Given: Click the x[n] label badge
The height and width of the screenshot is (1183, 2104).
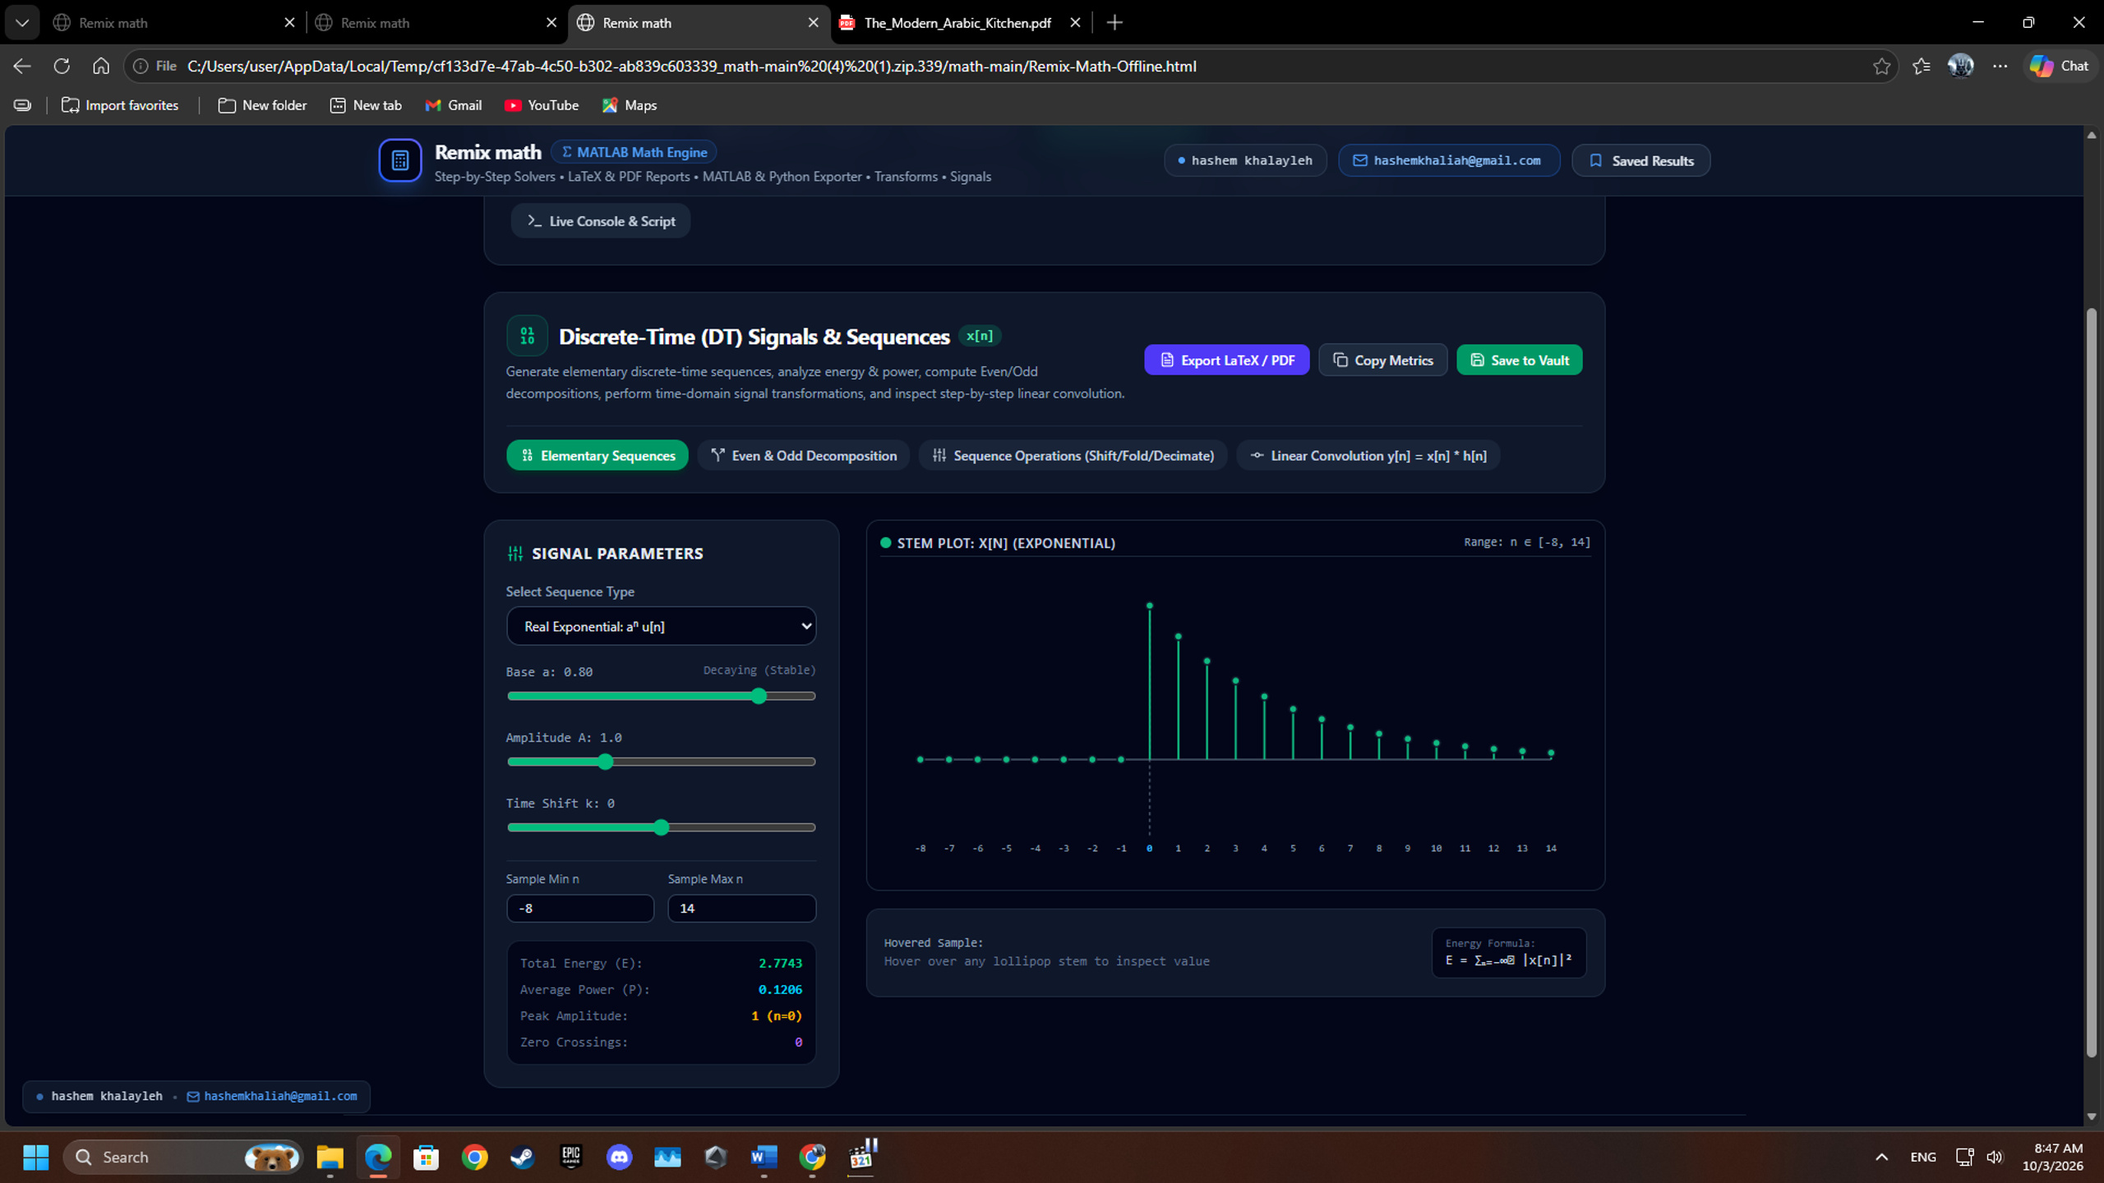Looking at the screenshot, I should 979,335.
